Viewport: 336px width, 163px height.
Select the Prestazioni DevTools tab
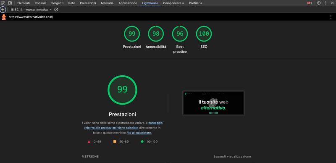point(88,3)
